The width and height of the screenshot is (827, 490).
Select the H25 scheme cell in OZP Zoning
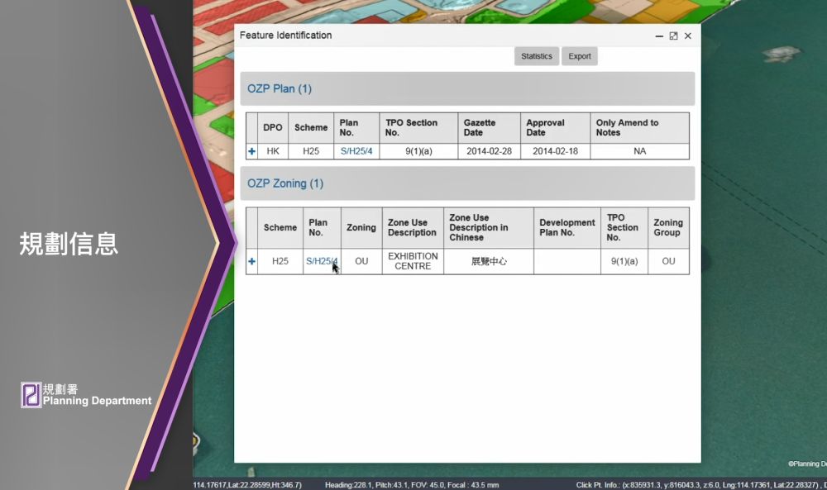pyautogui.click(x=280, y=261)
